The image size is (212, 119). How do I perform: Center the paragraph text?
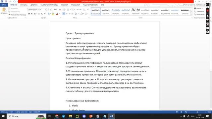[x=67, y=14]
